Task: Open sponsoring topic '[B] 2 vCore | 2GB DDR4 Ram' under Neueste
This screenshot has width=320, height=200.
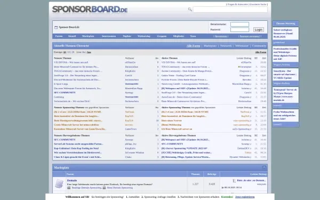Action: (x=77, y=112)
